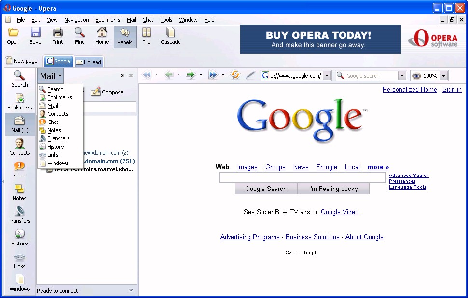The height and width of the screenshot is (298, 468).
Task: Reload the page with orange arrows icon
Action: tap(235, 75)
